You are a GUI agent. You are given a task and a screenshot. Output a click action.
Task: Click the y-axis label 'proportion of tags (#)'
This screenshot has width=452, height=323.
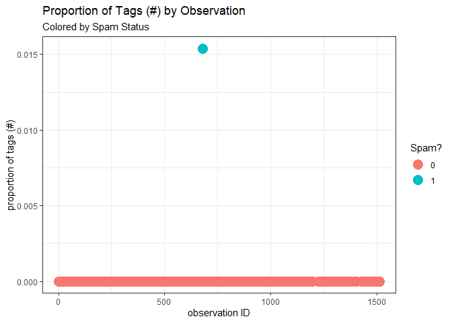10,165
